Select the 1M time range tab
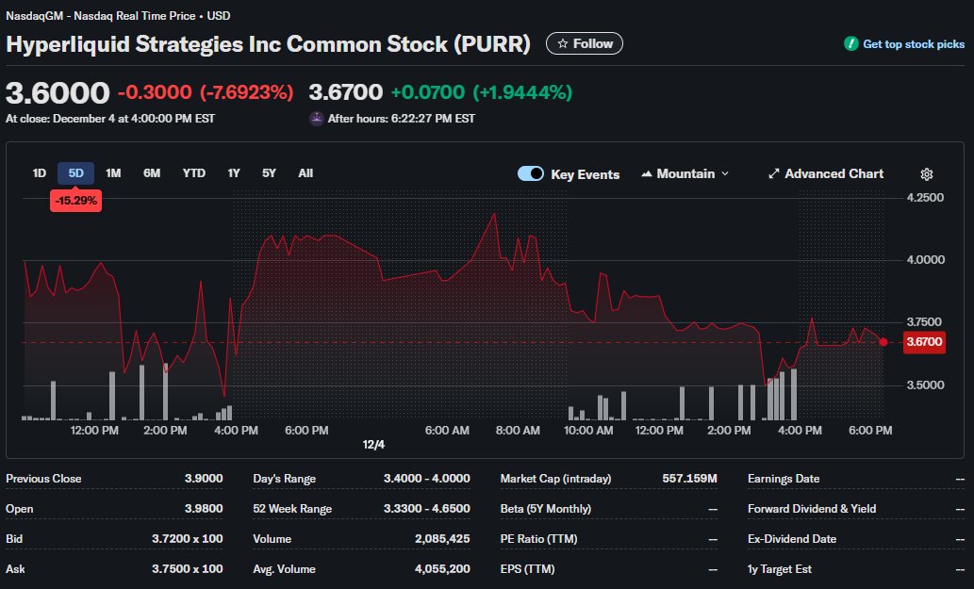 coord(113,173)
